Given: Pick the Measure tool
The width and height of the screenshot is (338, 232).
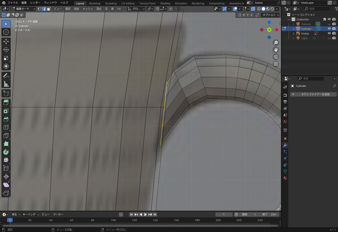Looking at the screenshot, I should (x=6, y=84).
